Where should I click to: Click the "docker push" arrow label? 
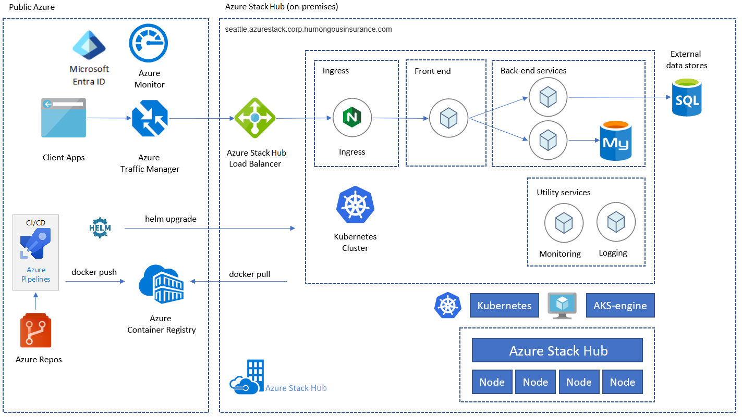tap(94, 272)
